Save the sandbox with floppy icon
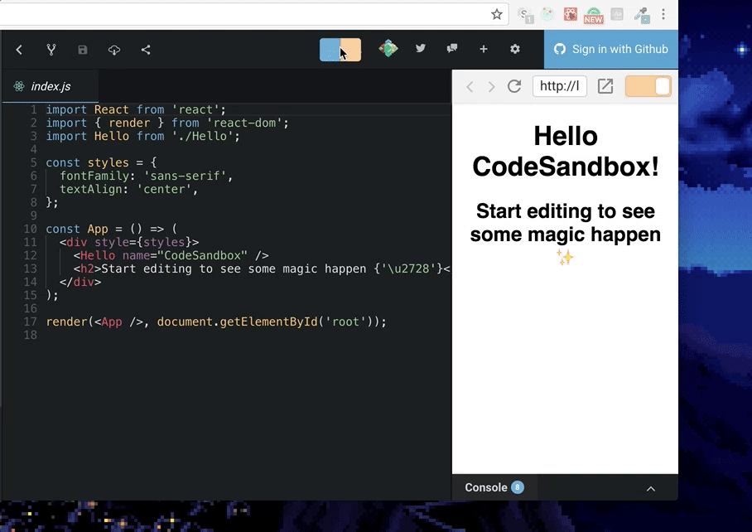This screenshot has height=532, width=752. (x=83, y=50)
